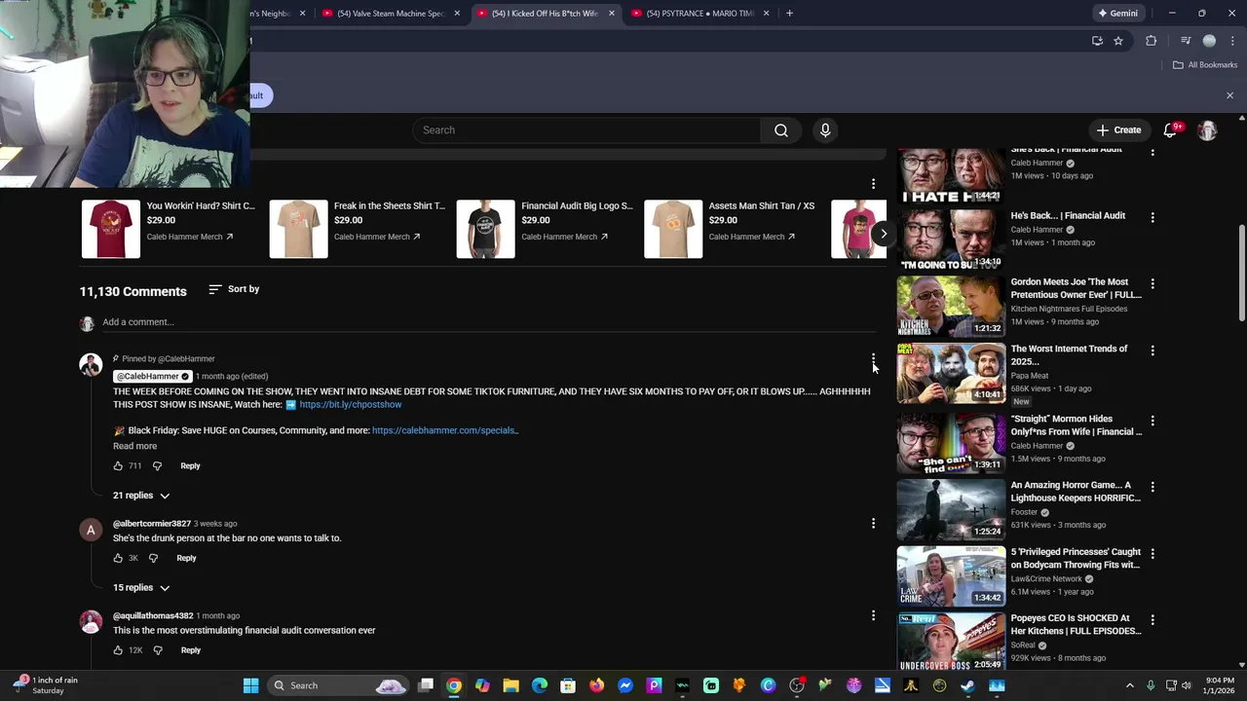Click the YouTube search magnifier button
The image size is (1247, 701).
[x=781, y=130]
